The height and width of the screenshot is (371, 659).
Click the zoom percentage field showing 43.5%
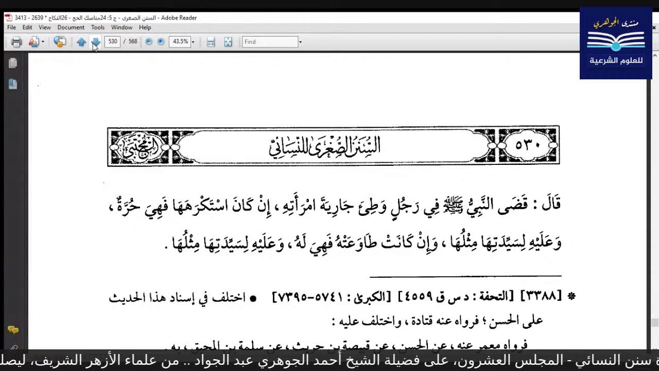(180, 42)
